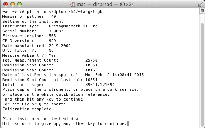205x128 pixels.
Task: Click the window title 'mac — dispread — 80×24'
Action: pos(106,5)
